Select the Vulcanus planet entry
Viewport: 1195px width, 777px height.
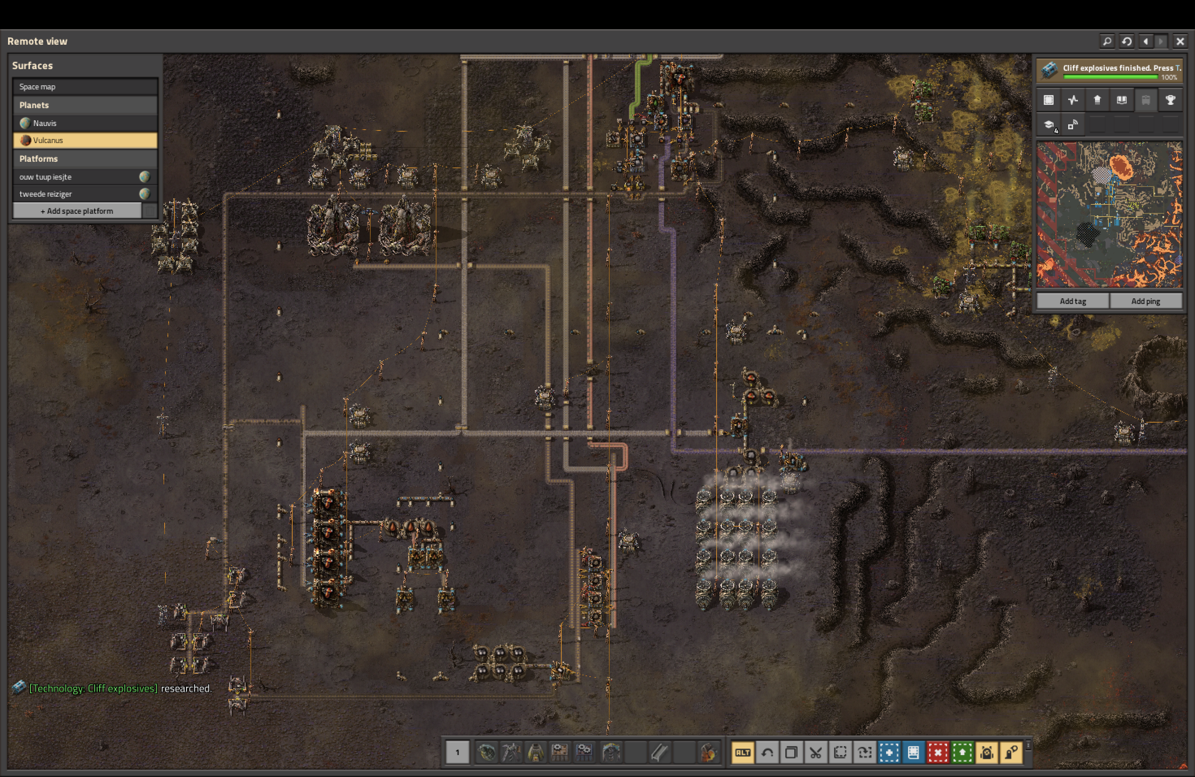tap(85, 140)
